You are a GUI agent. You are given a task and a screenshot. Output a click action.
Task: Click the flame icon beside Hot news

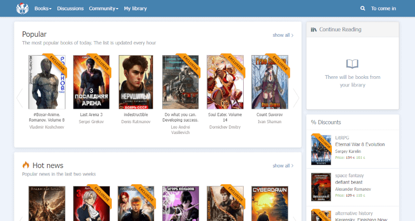tap(26, 165)
